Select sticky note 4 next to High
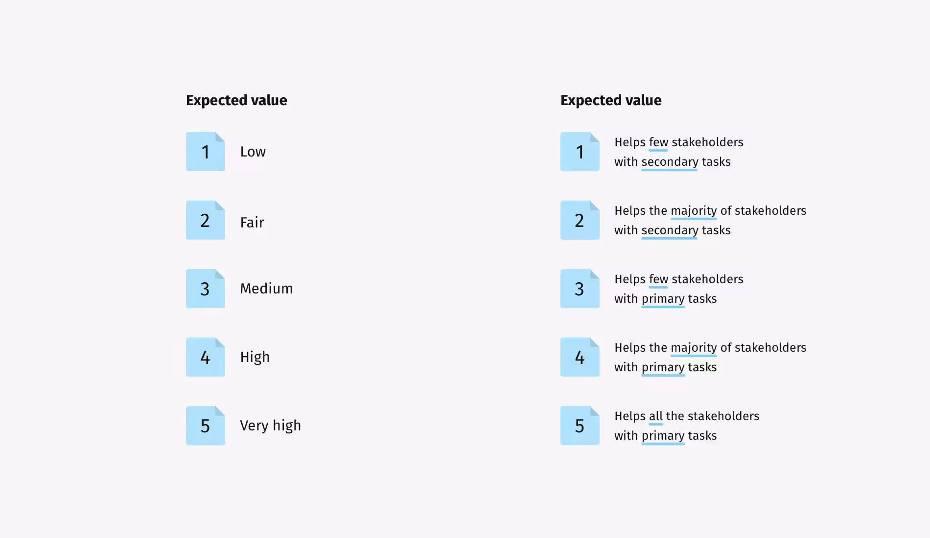This screenshot has width=930, height=538. (205, 357)
